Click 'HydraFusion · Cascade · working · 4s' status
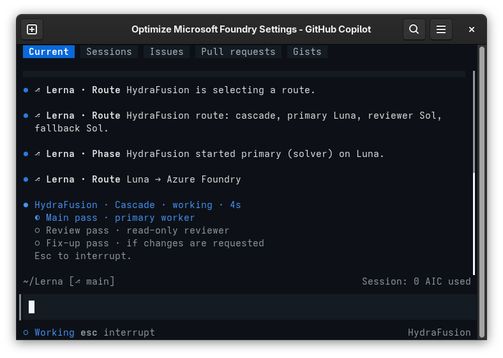This screenshot has width=503, height=358. [138, 205]
